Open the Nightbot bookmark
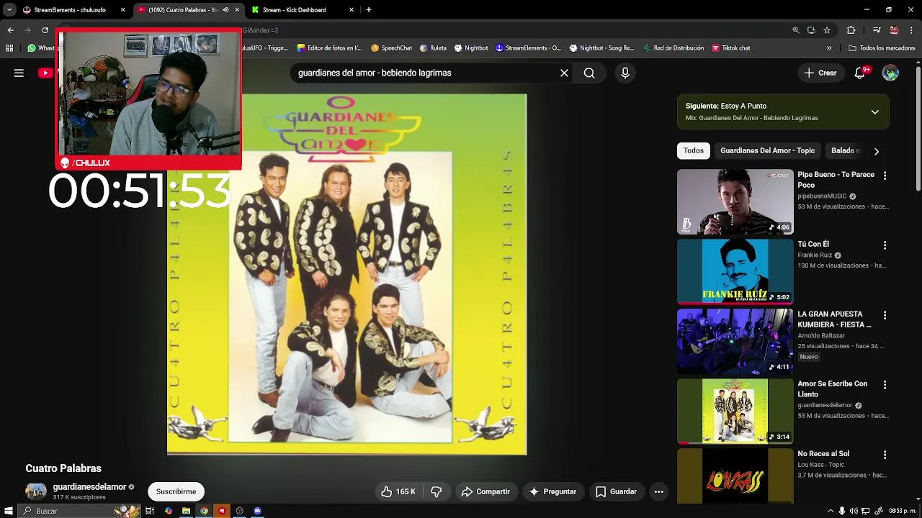The image size is (922, 518). [471, 48]
